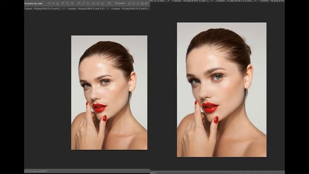Switch to 'Снимок - 45.png' tab in left window
Screen dimensions: 309x174
click(43, 9)
